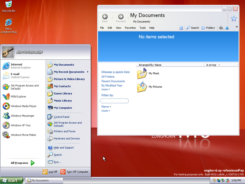Click the Search toolbar button
This screenshot has height=184, width=245.
coord(193,28)
